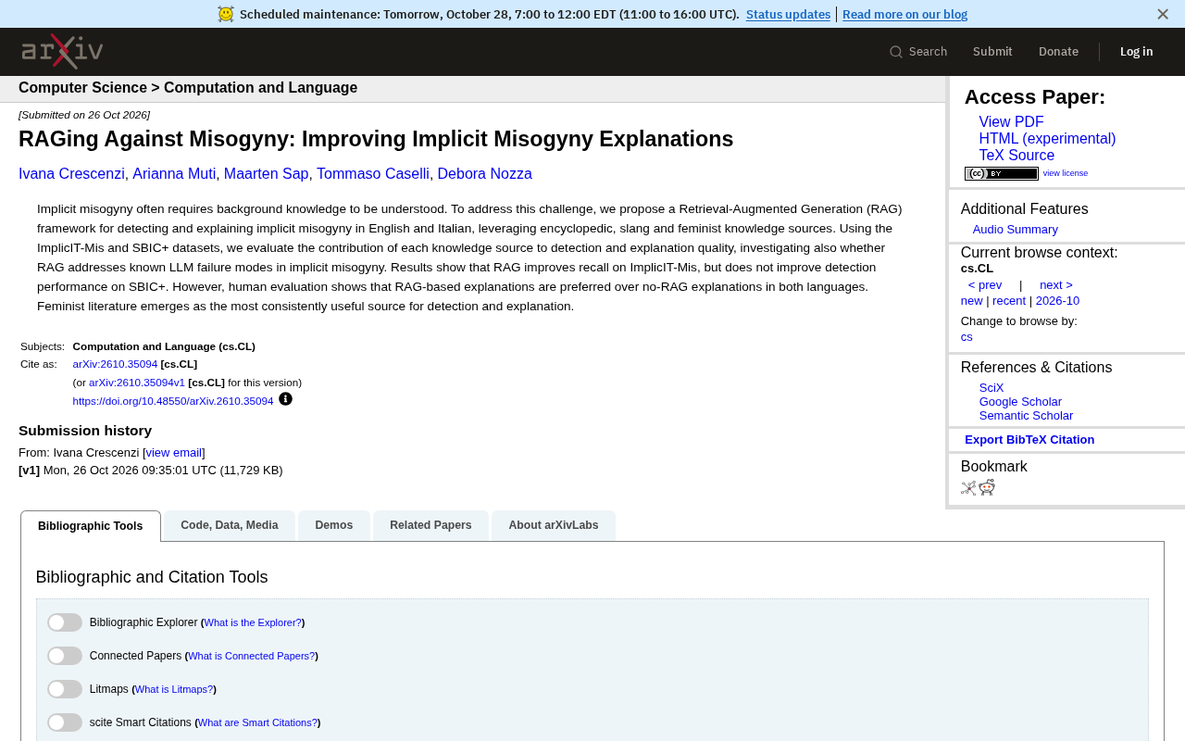This screenshot has width=1185, height=741.
Task: Click the smiley maintenance icon
Action: [x=226, y=14]
